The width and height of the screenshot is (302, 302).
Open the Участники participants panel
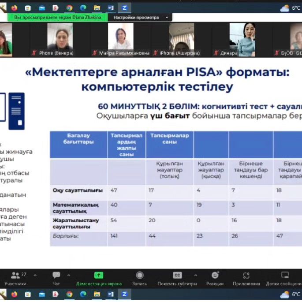point(15,278)
